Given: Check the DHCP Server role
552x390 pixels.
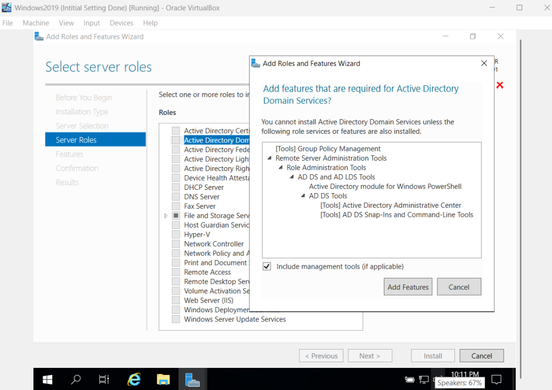Looking at the screenshot, I should pyautogui.click(x=176, y=187).
